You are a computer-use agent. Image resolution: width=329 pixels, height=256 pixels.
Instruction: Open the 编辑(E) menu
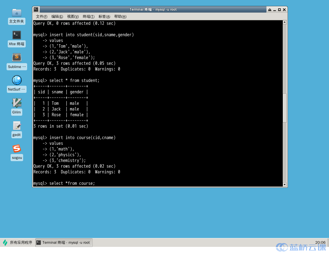(x=57, y=17)
